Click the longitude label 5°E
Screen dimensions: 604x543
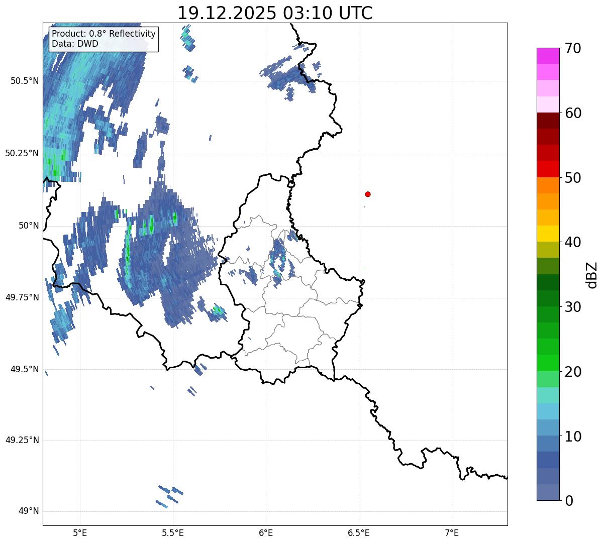pos(80,532)
